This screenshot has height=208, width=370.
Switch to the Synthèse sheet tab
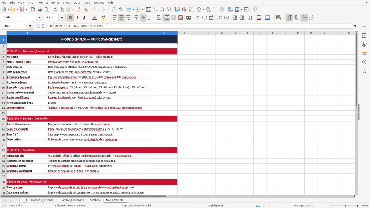pos(95,200)
